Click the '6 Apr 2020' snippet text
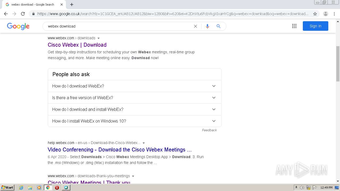 click(57, 157)
